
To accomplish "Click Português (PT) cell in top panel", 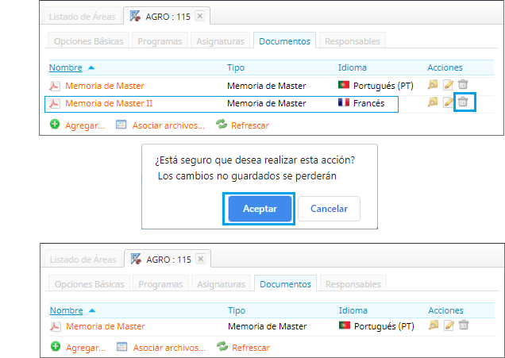I will [x=384, y=86].
